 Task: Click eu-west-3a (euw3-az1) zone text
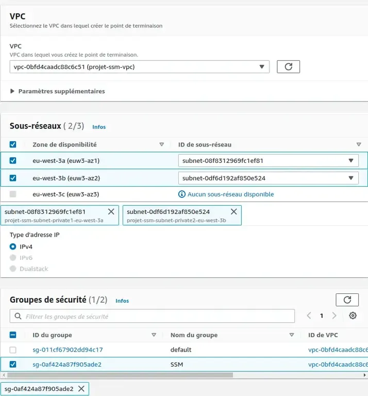point(66,161)
